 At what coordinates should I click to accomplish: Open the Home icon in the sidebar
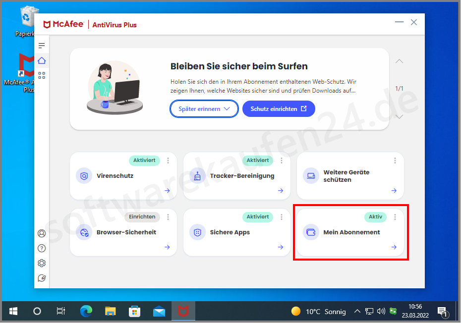(x=42, y=60)
